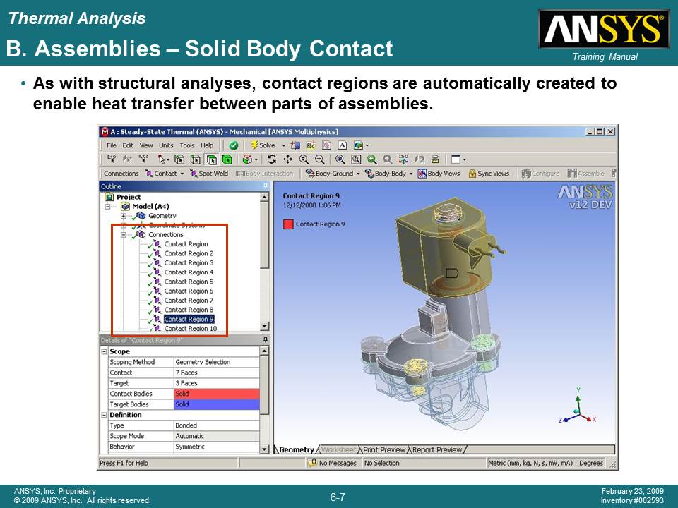Click the red Contact Region 9 legend swatch
Screen dimensions: 678x508
(288, 224)
